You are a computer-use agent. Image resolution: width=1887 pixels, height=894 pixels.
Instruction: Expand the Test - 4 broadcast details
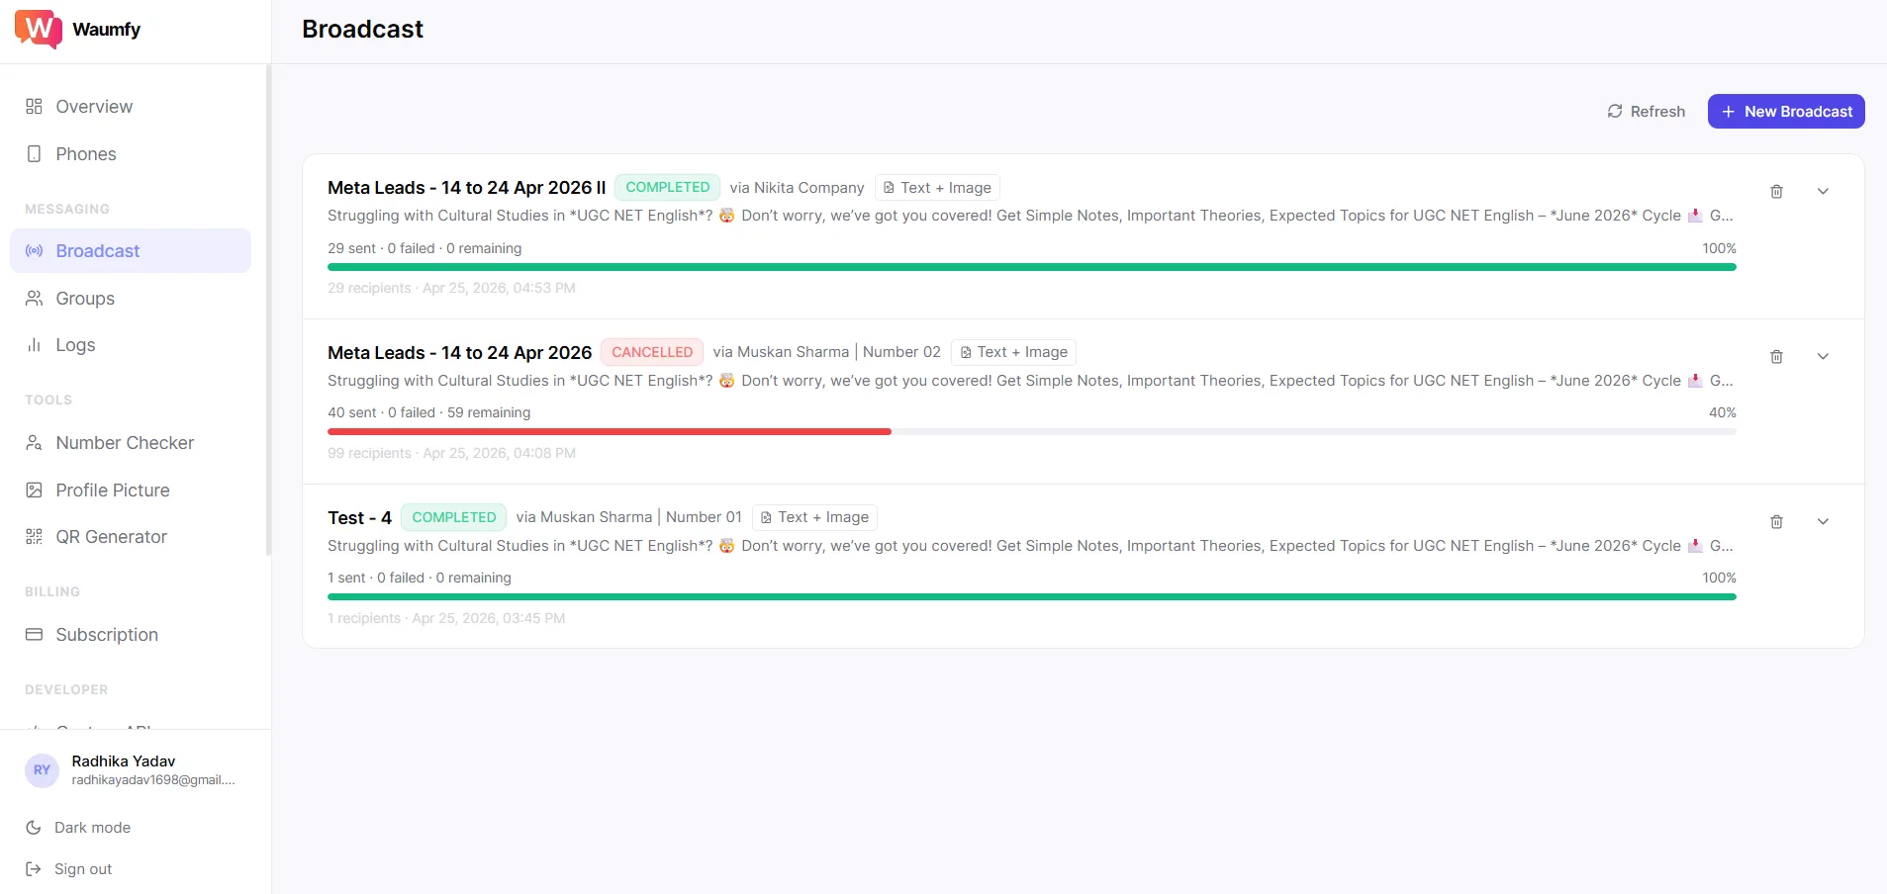1823,522
